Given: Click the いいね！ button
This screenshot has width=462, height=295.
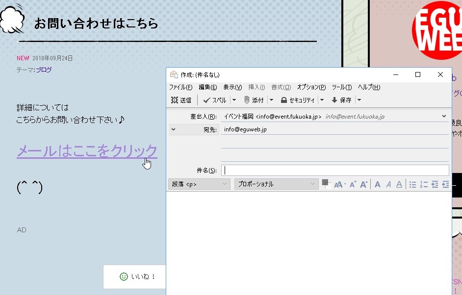Looking at the screenshot, I should (137, 277).
